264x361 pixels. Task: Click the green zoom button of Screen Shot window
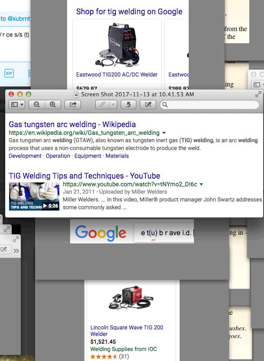click(x=29, y=94)
